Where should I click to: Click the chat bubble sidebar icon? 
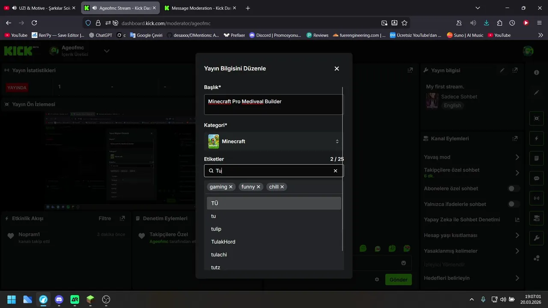tap(536, 178)
